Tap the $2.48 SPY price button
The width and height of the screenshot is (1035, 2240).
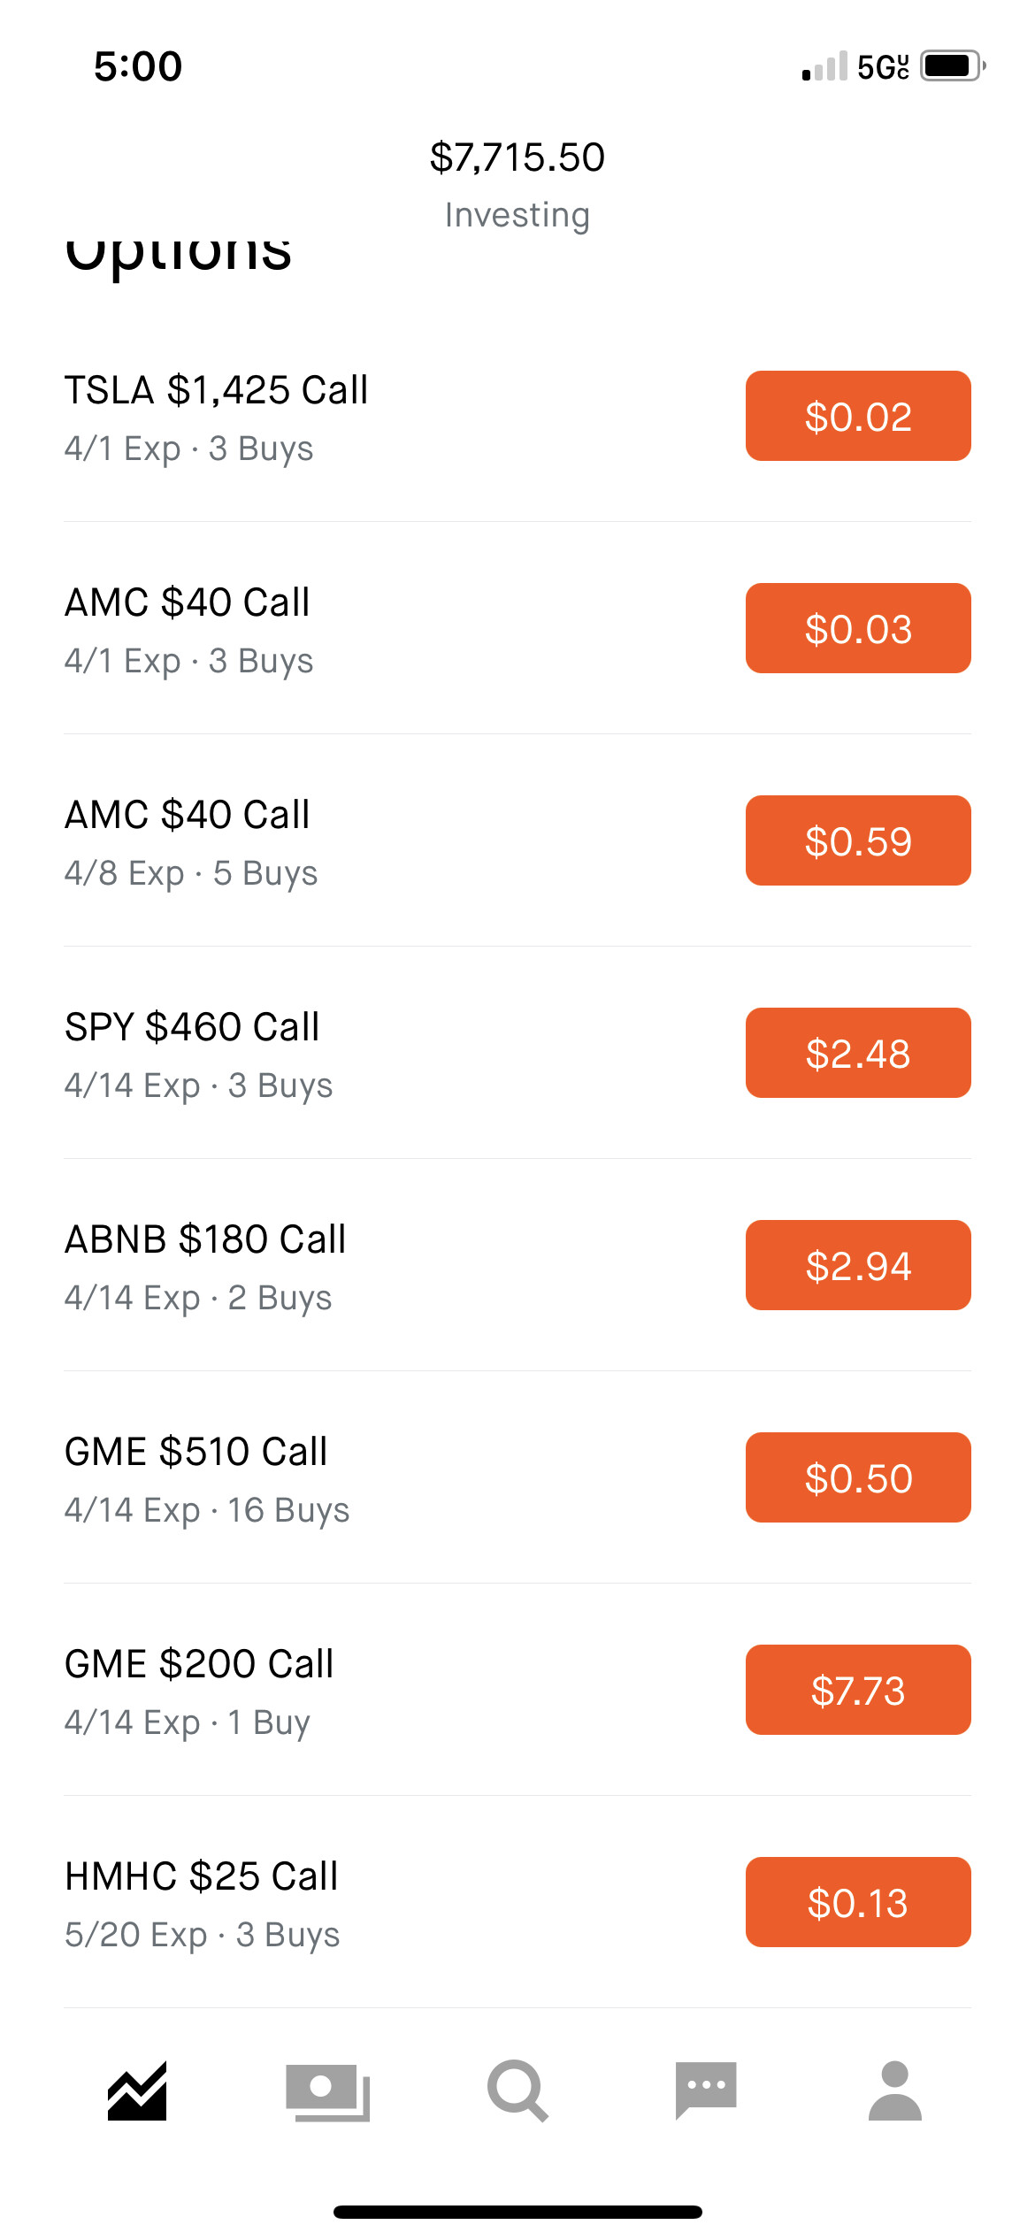click(858, 1053)
